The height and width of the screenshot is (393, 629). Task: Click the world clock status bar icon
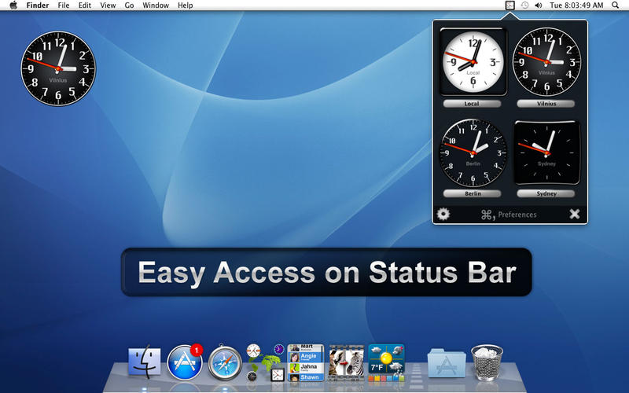(x=509, y=6)
